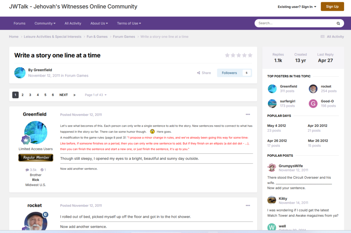Expand the Community dropdown menu
The image size is (351, 233).
pyautogui.click(x=45, y=23)
